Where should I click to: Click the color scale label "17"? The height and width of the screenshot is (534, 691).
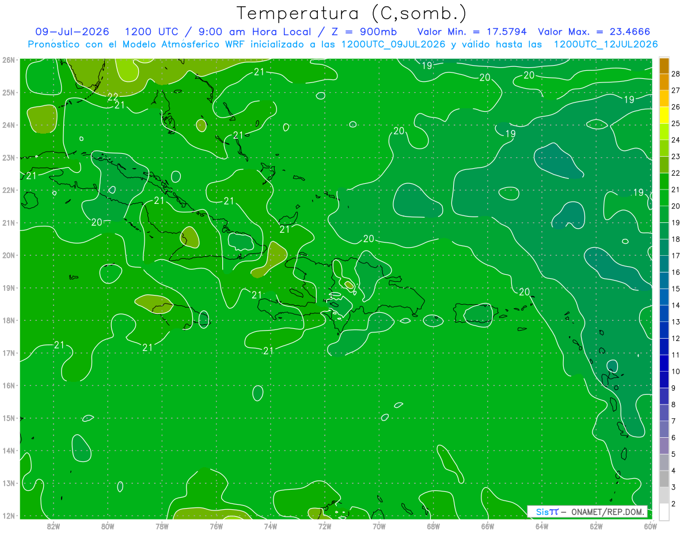(675, 255)
